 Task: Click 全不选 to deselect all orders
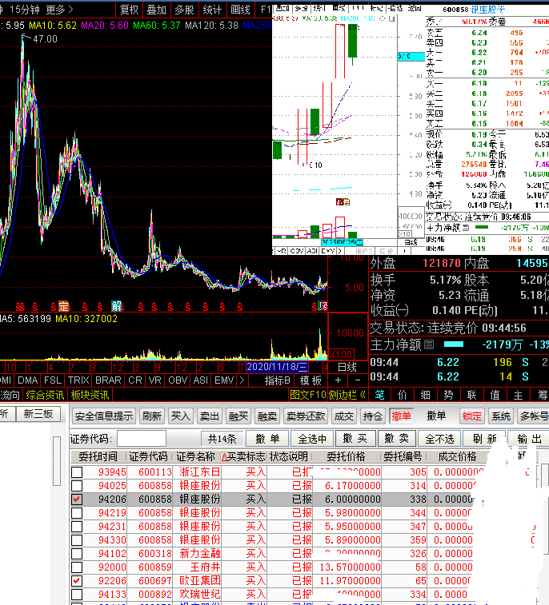coord(439,439)
